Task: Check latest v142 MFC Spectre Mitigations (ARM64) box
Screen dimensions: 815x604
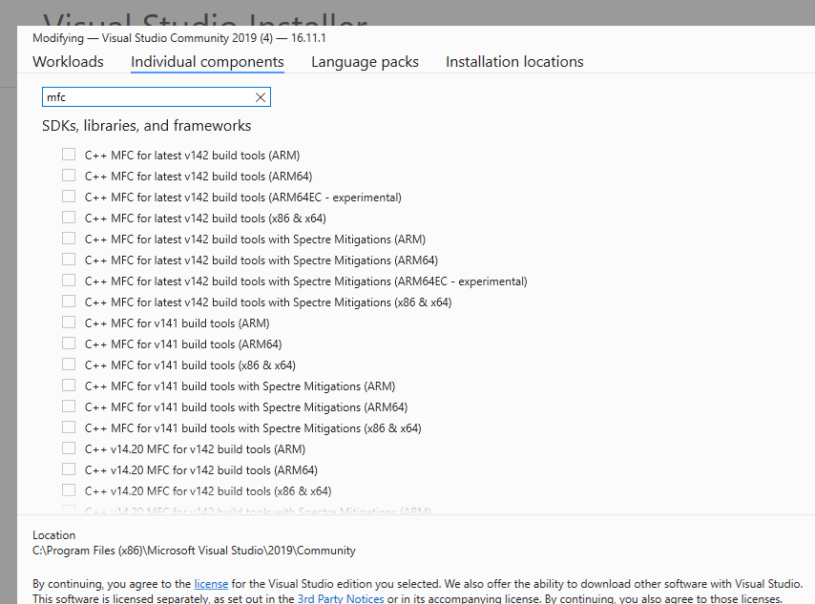Action: [x=69, y=260]
